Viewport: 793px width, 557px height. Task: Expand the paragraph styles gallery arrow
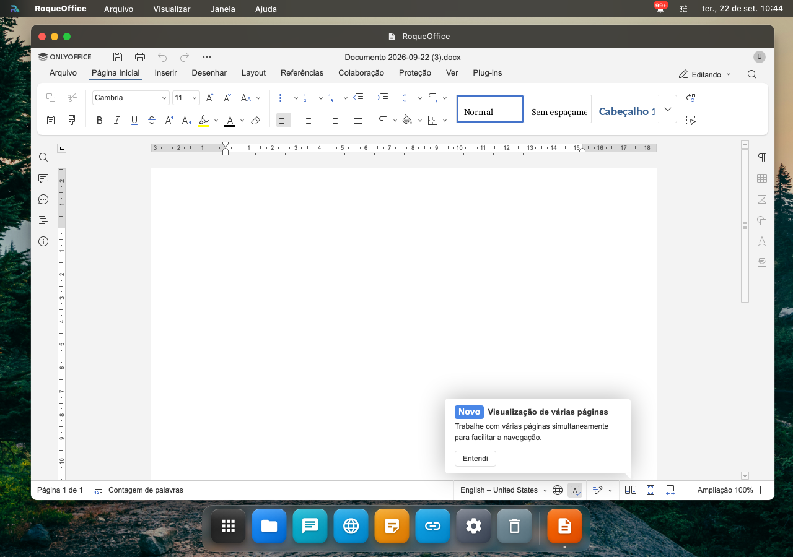pos(667,109)
